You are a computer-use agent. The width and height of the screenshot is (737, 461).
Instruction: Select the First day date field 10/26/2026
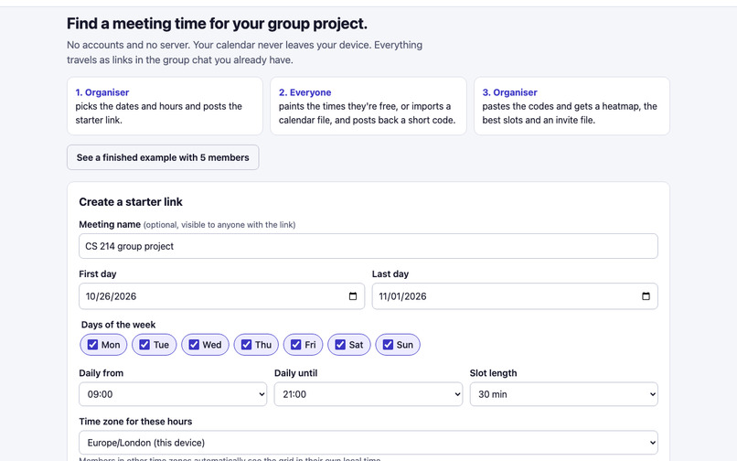point(222,296)
